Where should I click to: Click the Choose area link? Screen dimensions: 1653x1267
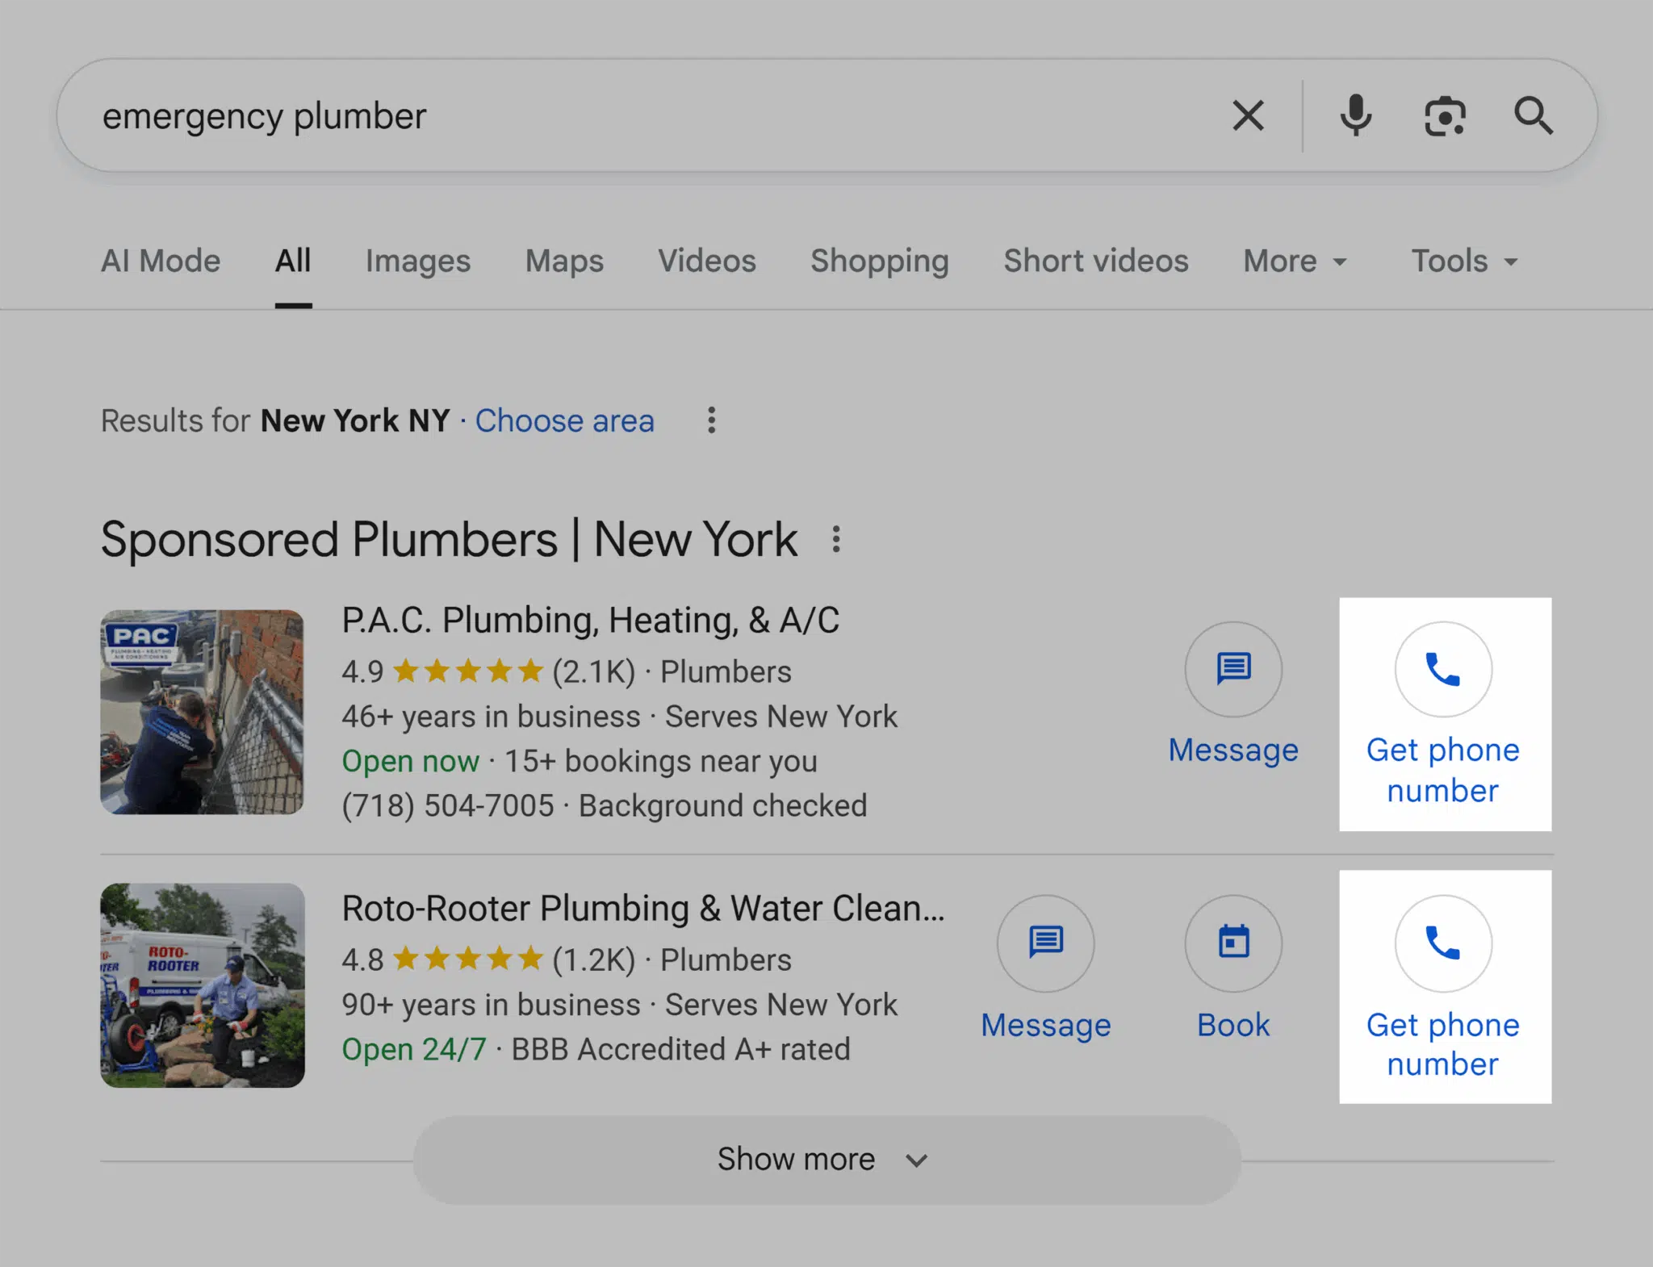[564, 420]
